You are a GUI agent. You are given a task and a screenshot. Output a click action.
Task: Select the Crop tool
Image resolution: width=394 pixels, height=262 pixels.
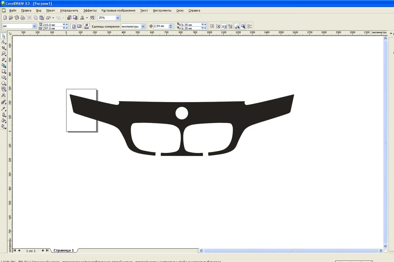(3, 48)
